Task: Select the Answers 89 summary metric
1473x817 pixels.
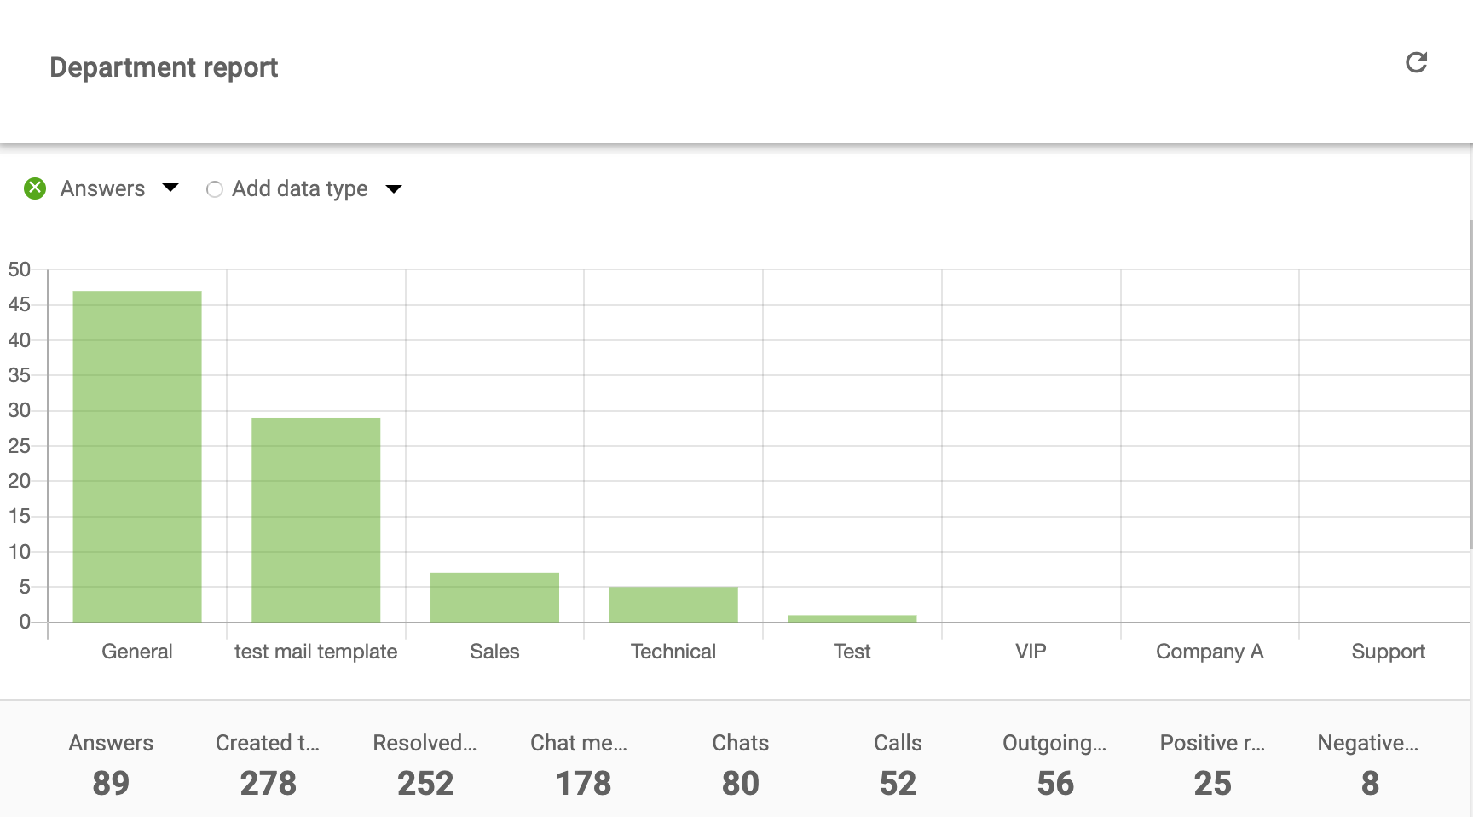Action: tap(111, 765)
